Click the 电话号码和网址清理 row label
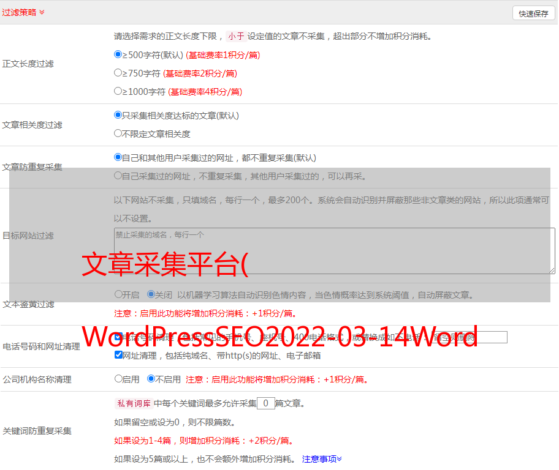The width and height of the screenshot is (559, 470). point(41,346)
